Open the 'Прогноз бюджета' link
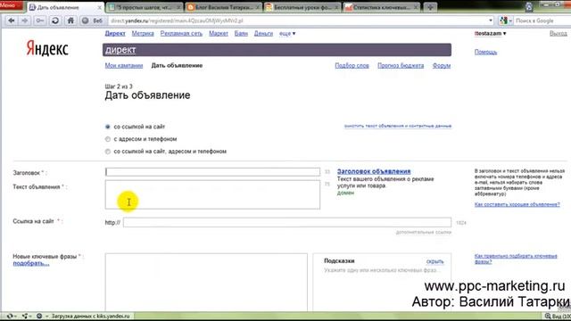Viewport: 571px width, 321px height. coord(401,65)
